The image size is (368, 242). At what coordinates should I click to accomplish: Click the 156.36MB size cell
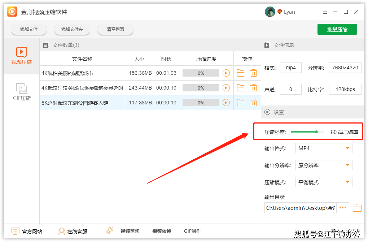pos(140,73)
